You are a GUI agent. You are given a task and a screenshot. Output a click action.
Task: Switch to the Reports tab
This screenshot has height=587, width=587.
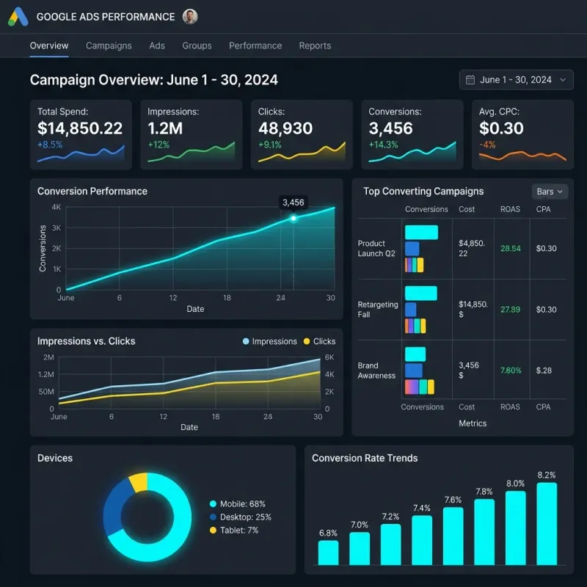point(315,45)
